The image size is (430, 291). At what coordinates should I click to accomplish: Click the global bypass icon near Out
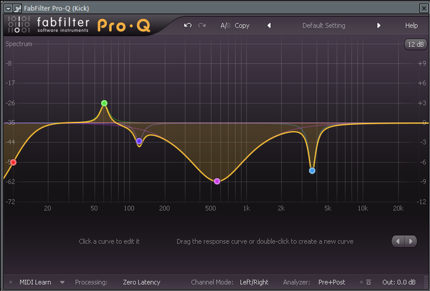(x=369, y=282)
